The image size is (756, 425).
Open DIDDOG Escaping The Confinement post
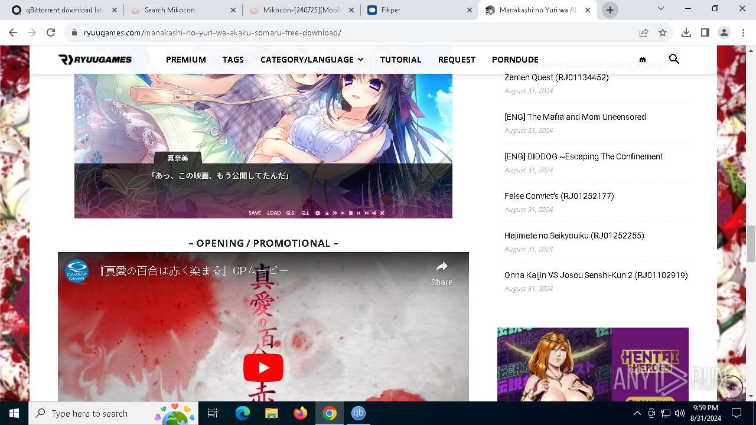(584, 156)
